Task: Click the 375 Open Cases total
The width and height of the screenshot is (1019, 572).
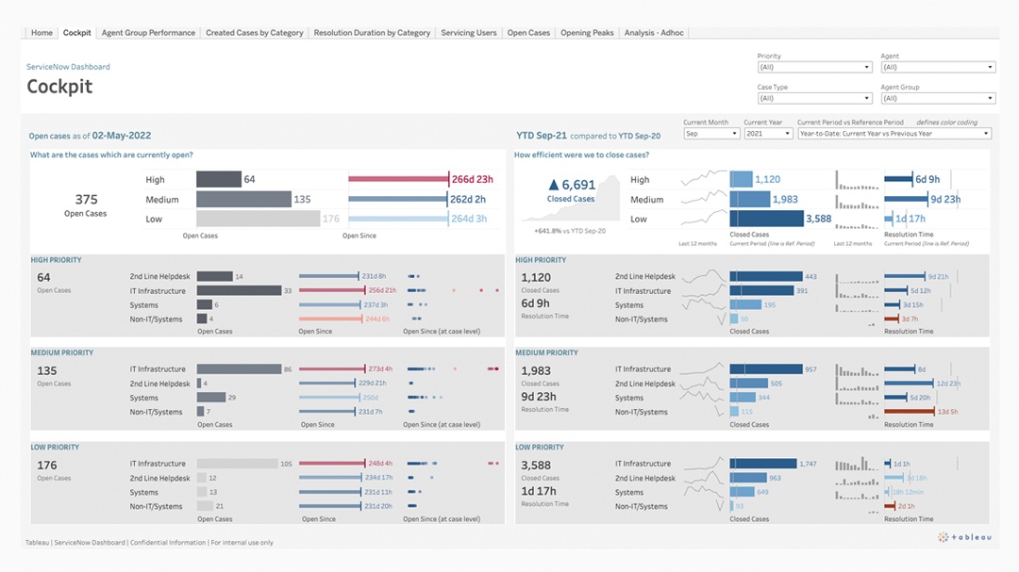Action: pyautogui.click(x=86, y=204)
